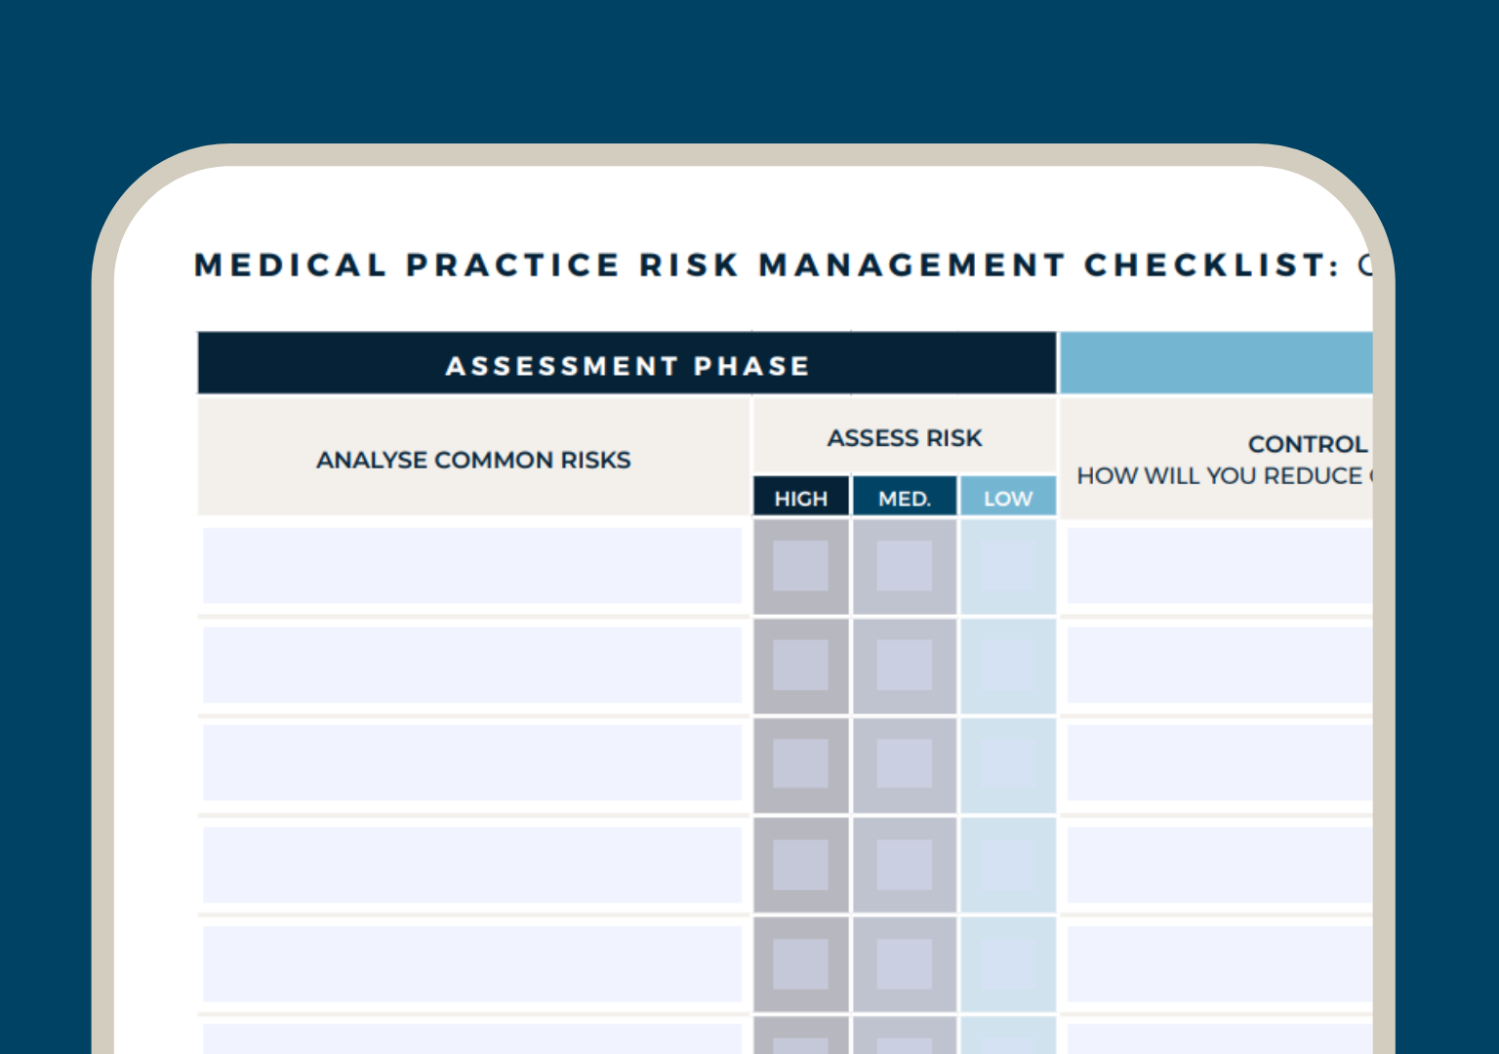Screen dimensions: 1499x1054
Task: Mark the LOW checkbox in fourth row
Action: pos(1008,865)
